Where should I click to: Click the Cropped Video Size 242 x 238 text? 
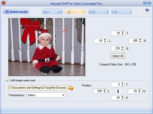118,64
